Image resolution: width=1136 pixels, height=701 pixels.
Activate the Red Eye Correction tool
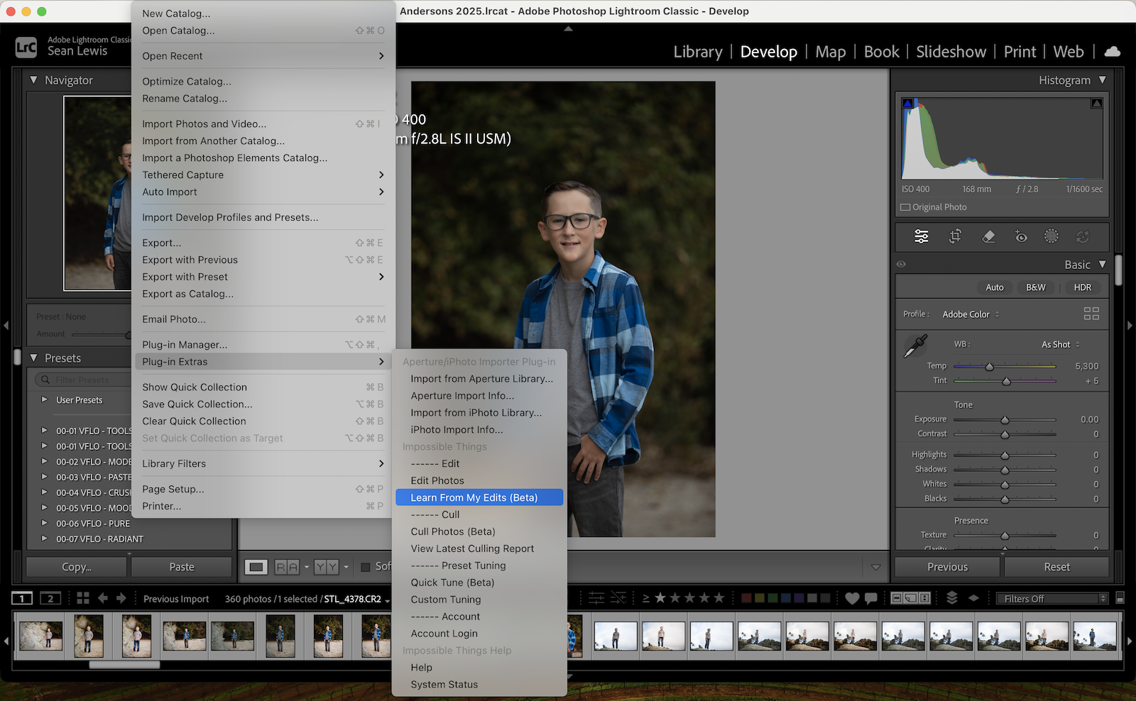[1021, 236]
